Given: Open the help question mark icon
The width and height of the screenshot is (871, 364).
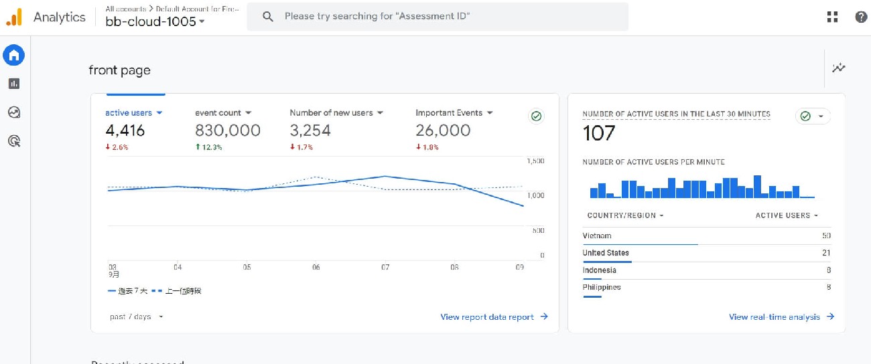Looking at the screenshot, I should (x=861, y=17).
